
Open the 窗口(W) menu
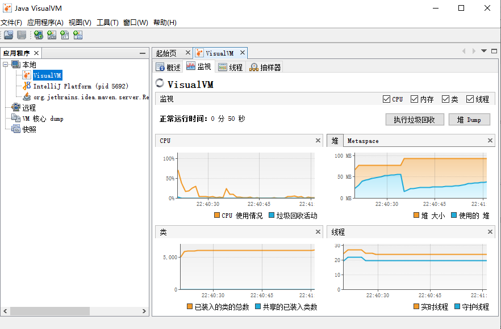tap(135, 22)
